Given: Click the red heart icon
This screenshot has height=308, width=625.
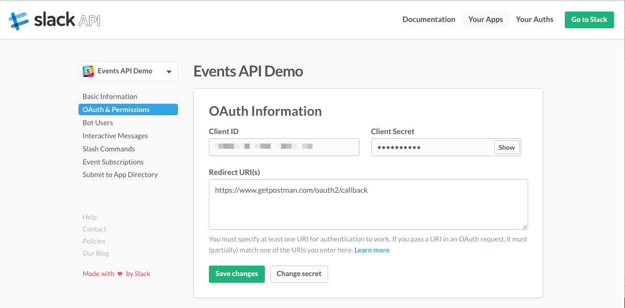Looking at the screenshot, I should [120, 274].
